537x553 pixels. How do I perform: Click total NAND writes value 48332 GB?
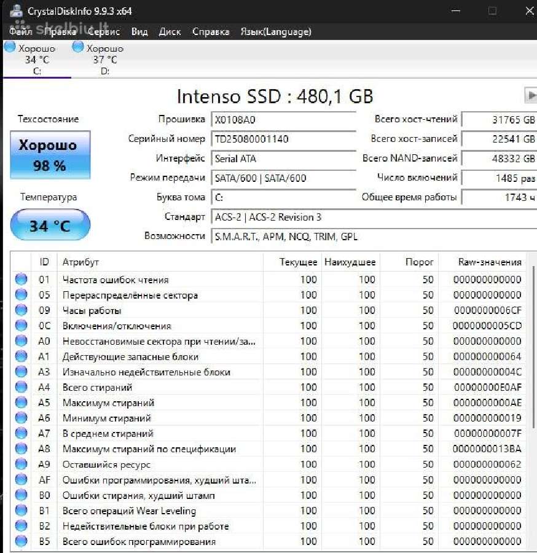500,159
